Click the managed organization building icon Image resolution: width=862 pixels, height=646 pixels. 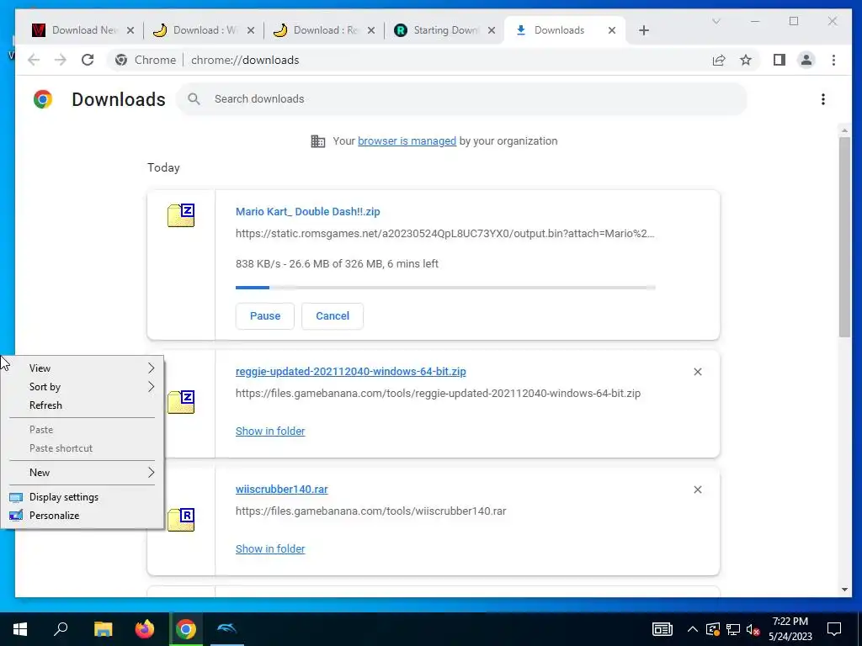click(x=317, y=141)
